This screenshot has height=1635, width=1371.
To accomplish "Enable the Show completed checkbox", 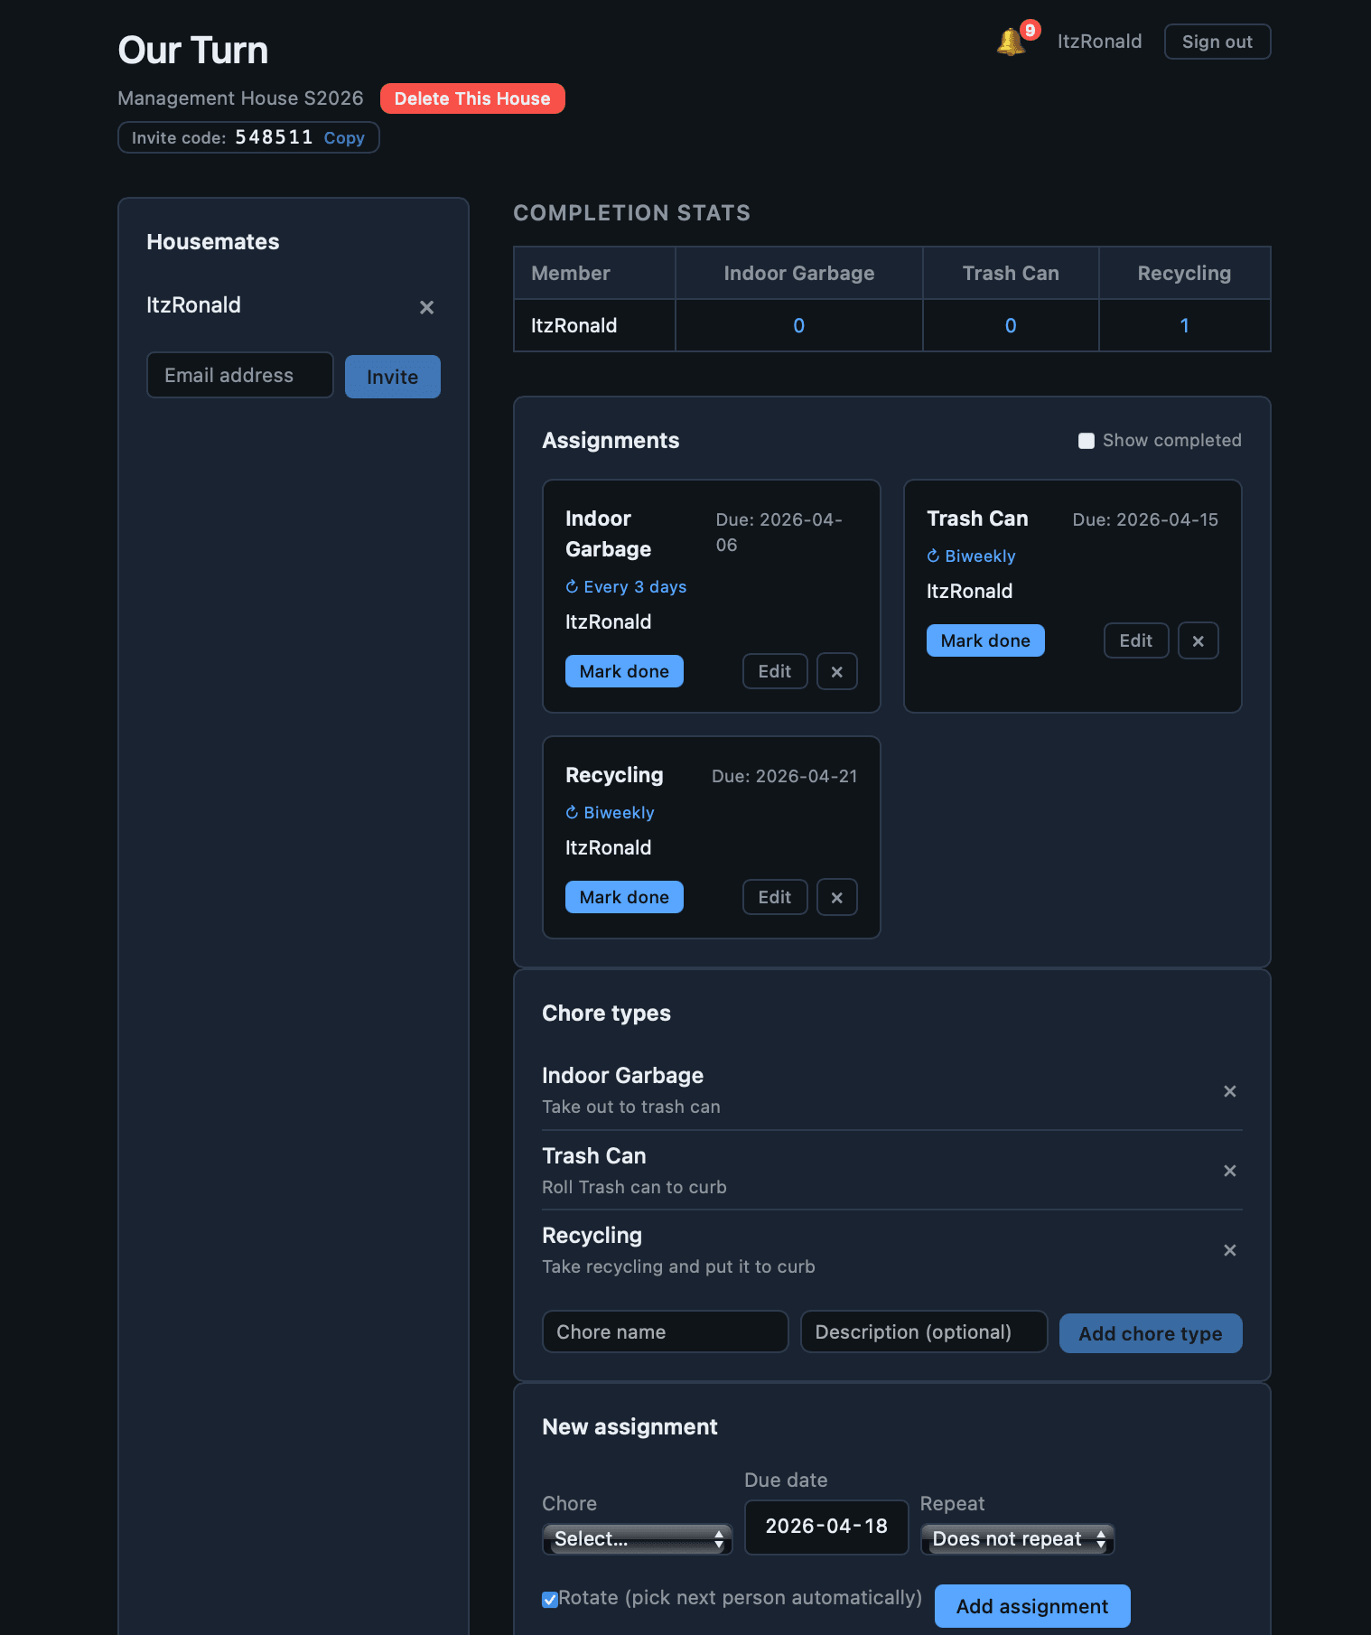I will pyautogui.click(x=1087, y=441).
